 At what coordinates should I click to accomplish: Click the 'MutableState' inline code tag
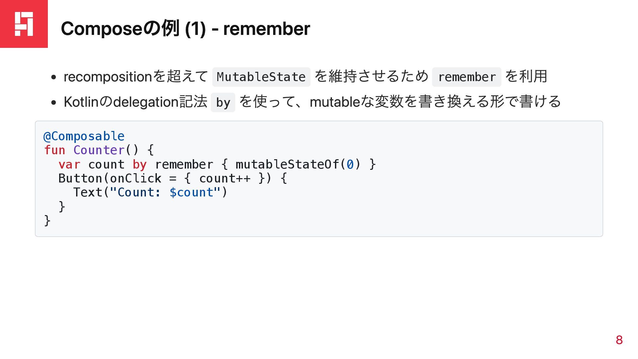tap(261, 77)
